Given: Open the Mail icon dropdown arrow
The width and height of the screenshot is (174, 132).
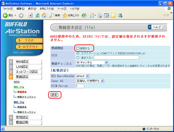Looking at the screenshot, I should (95, 15).
